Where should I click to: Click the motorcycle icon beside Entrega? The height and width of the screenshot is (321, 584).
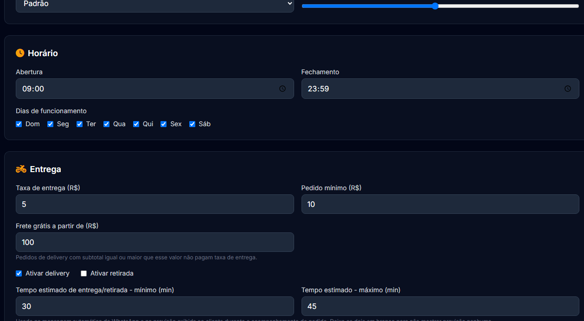[x=21, y=169]
